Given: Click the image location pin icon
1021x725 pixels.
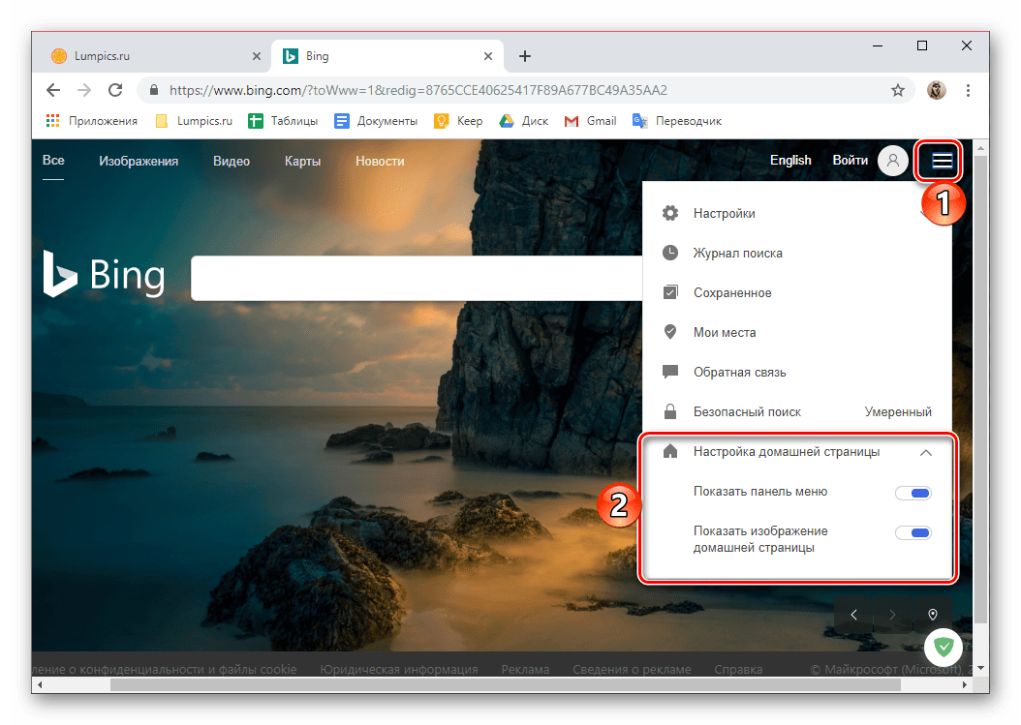Looking at the screenshot, I should tap(933, 615).
